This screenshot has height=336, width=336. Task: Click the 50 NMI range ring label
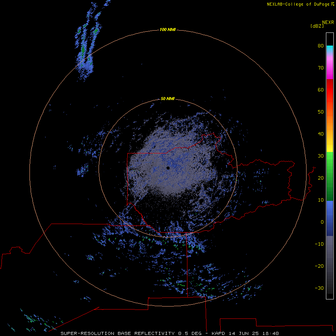click(x=168, y=99)
